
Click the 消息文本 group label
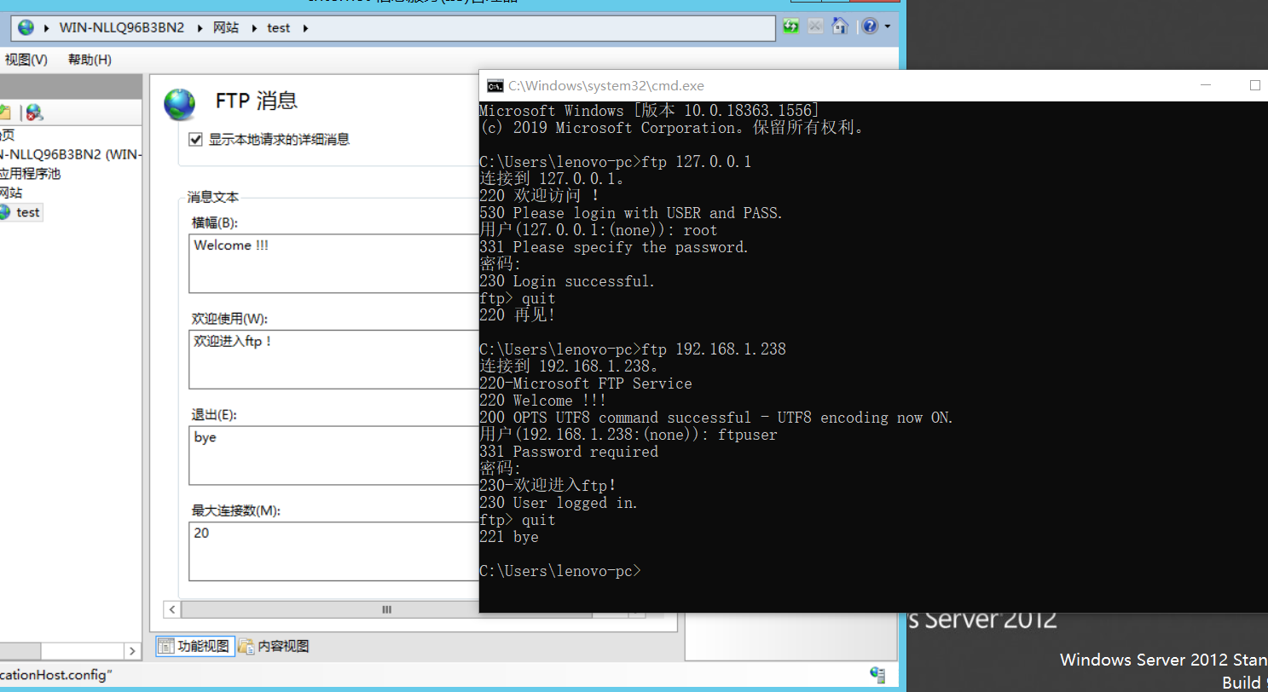click(213, 197)
